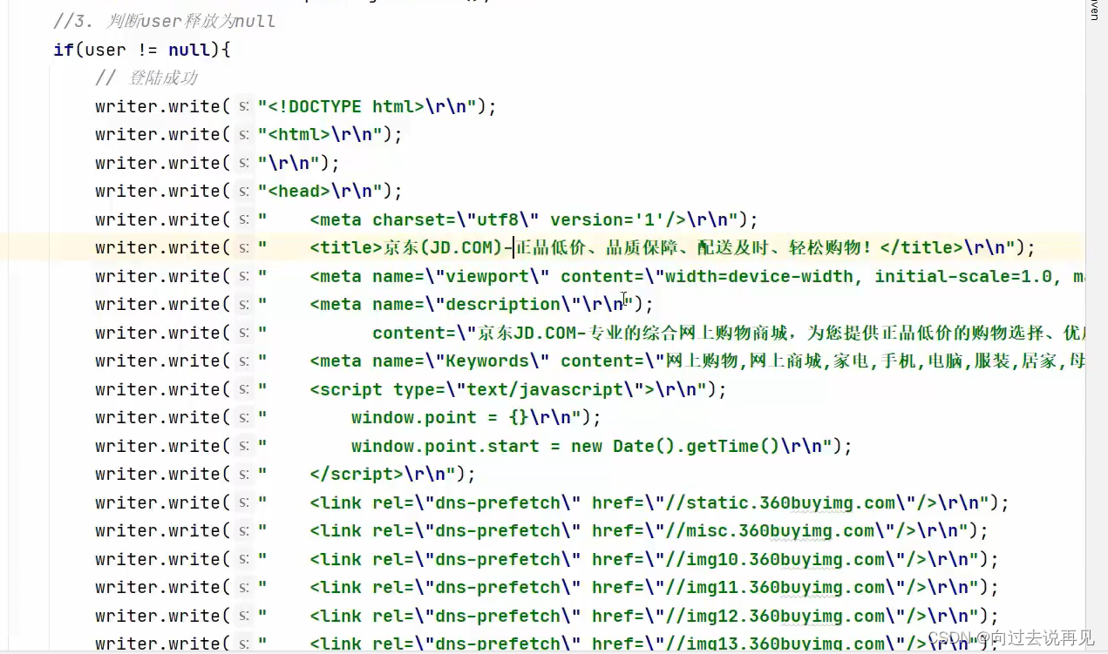Click the href //img12.360buyimg.com link line

[618, 616]
